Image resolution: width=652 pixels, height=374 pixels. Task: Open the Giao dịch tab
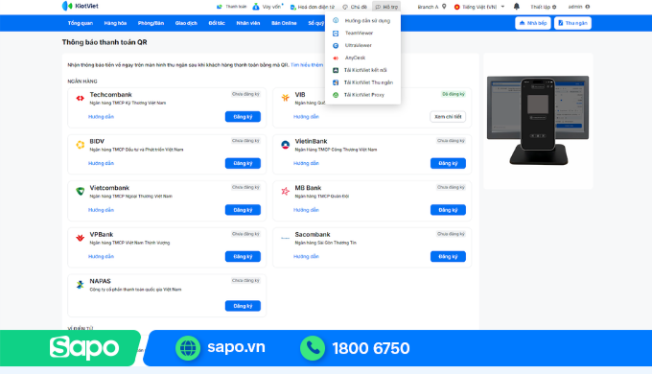click(x=186, y=23)
